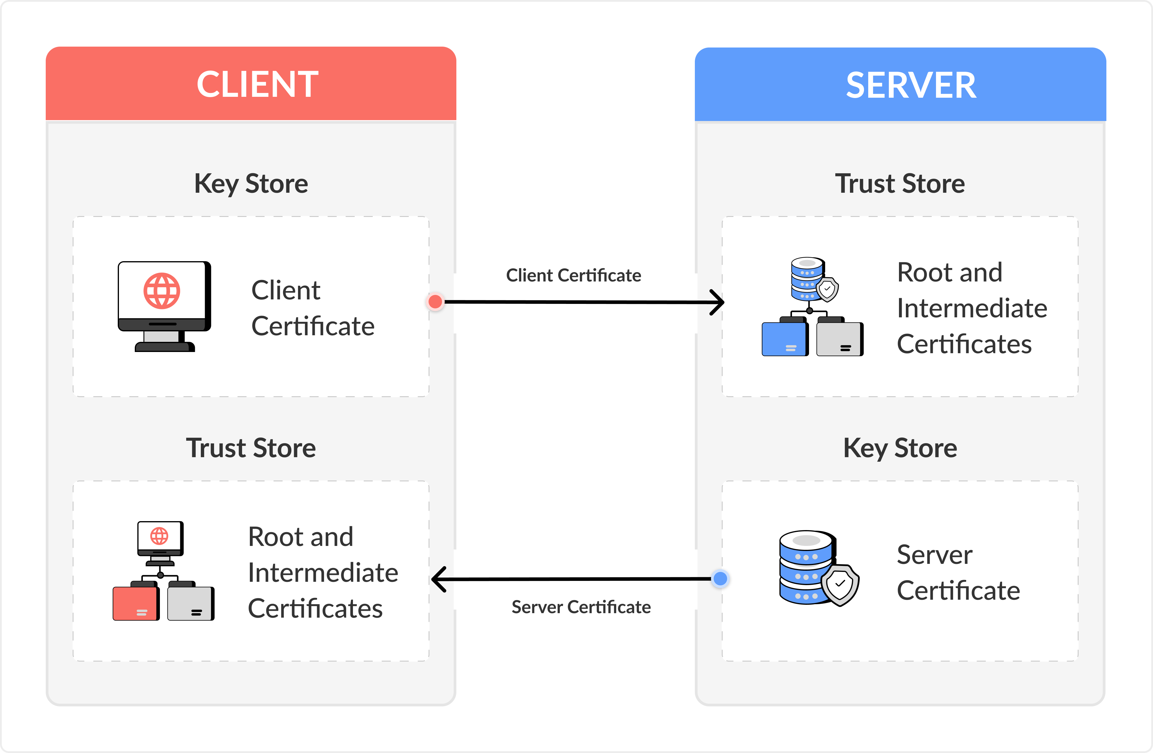The image size is (1153, 753).
Task: Click the server Trust Store heading
Action: click(x=900, y=183)
